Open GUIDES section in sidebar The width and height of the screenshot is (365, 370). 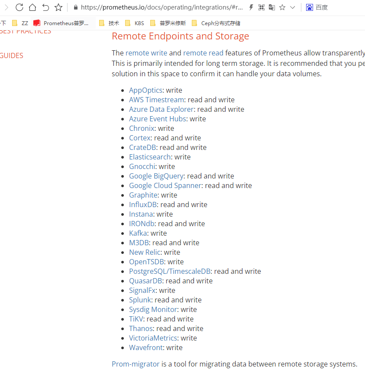(x=11, y=55)
